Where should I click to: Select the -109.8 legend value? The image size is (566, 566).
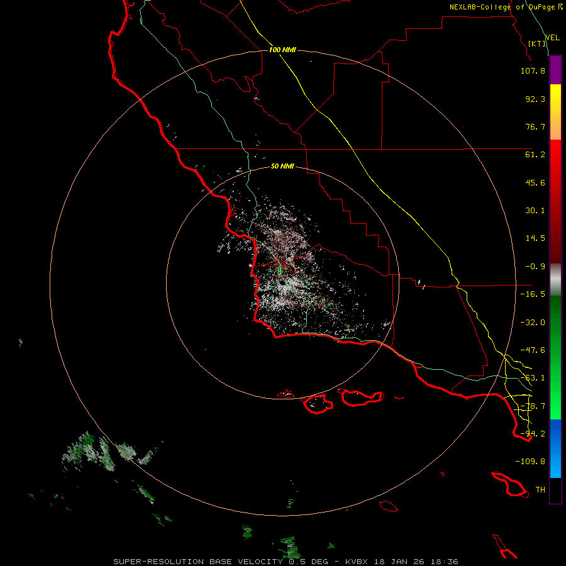click(x=530, y=462)
